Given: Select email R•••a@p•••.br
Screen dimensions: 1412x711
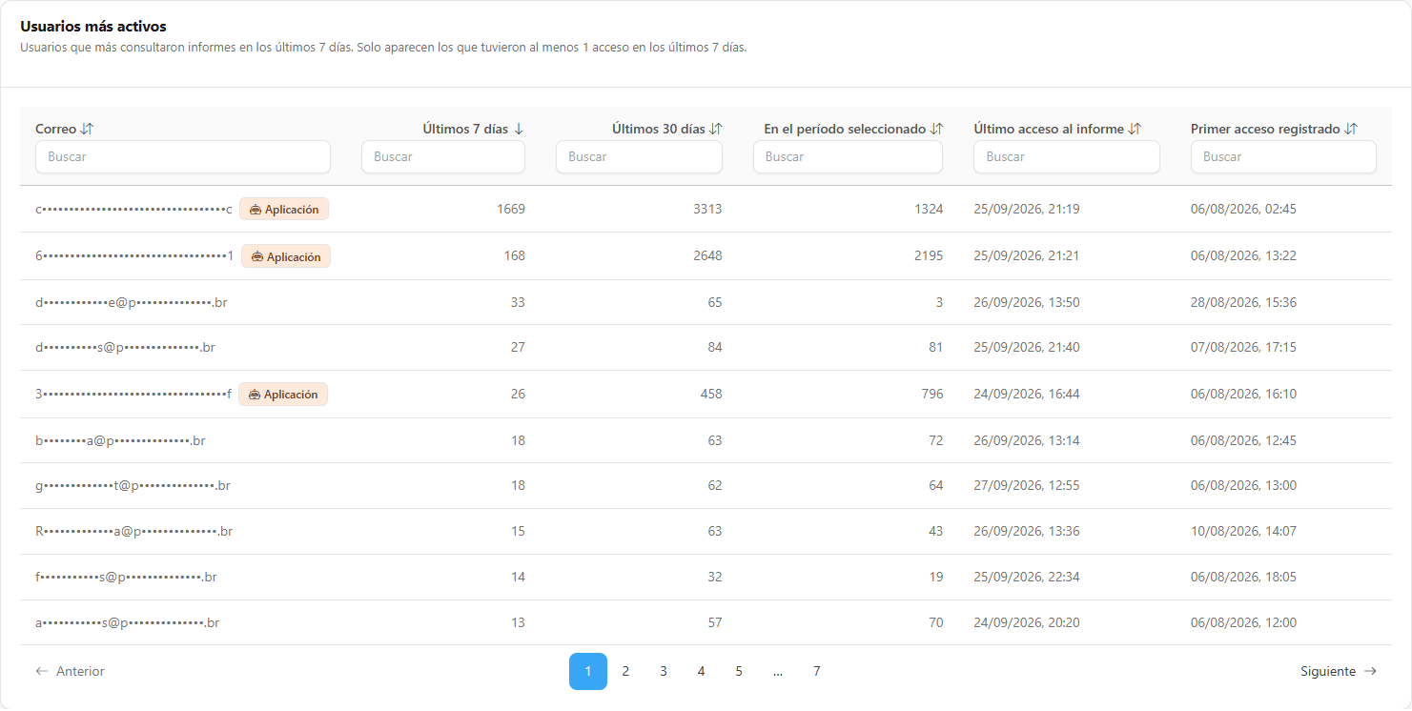Looking at the screenshot, I should (134, 531).
